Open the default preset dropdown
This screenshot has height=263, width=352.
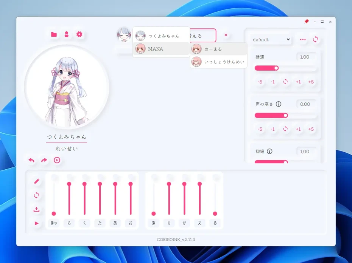click(x=271, y=40)
